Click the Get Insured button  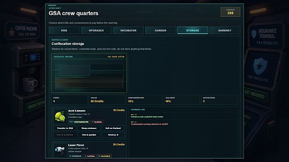256,94
